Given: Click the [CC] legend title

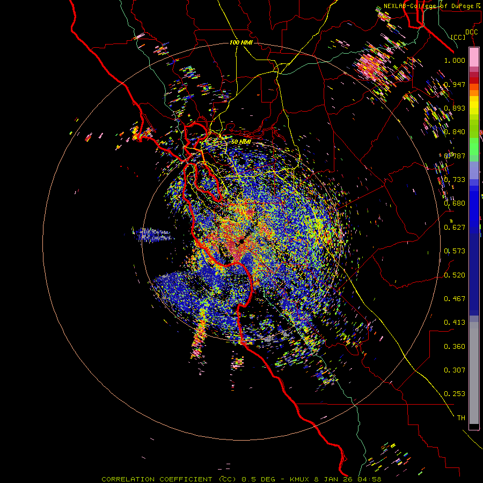Looking at the screenshot, I should [458, 37].
